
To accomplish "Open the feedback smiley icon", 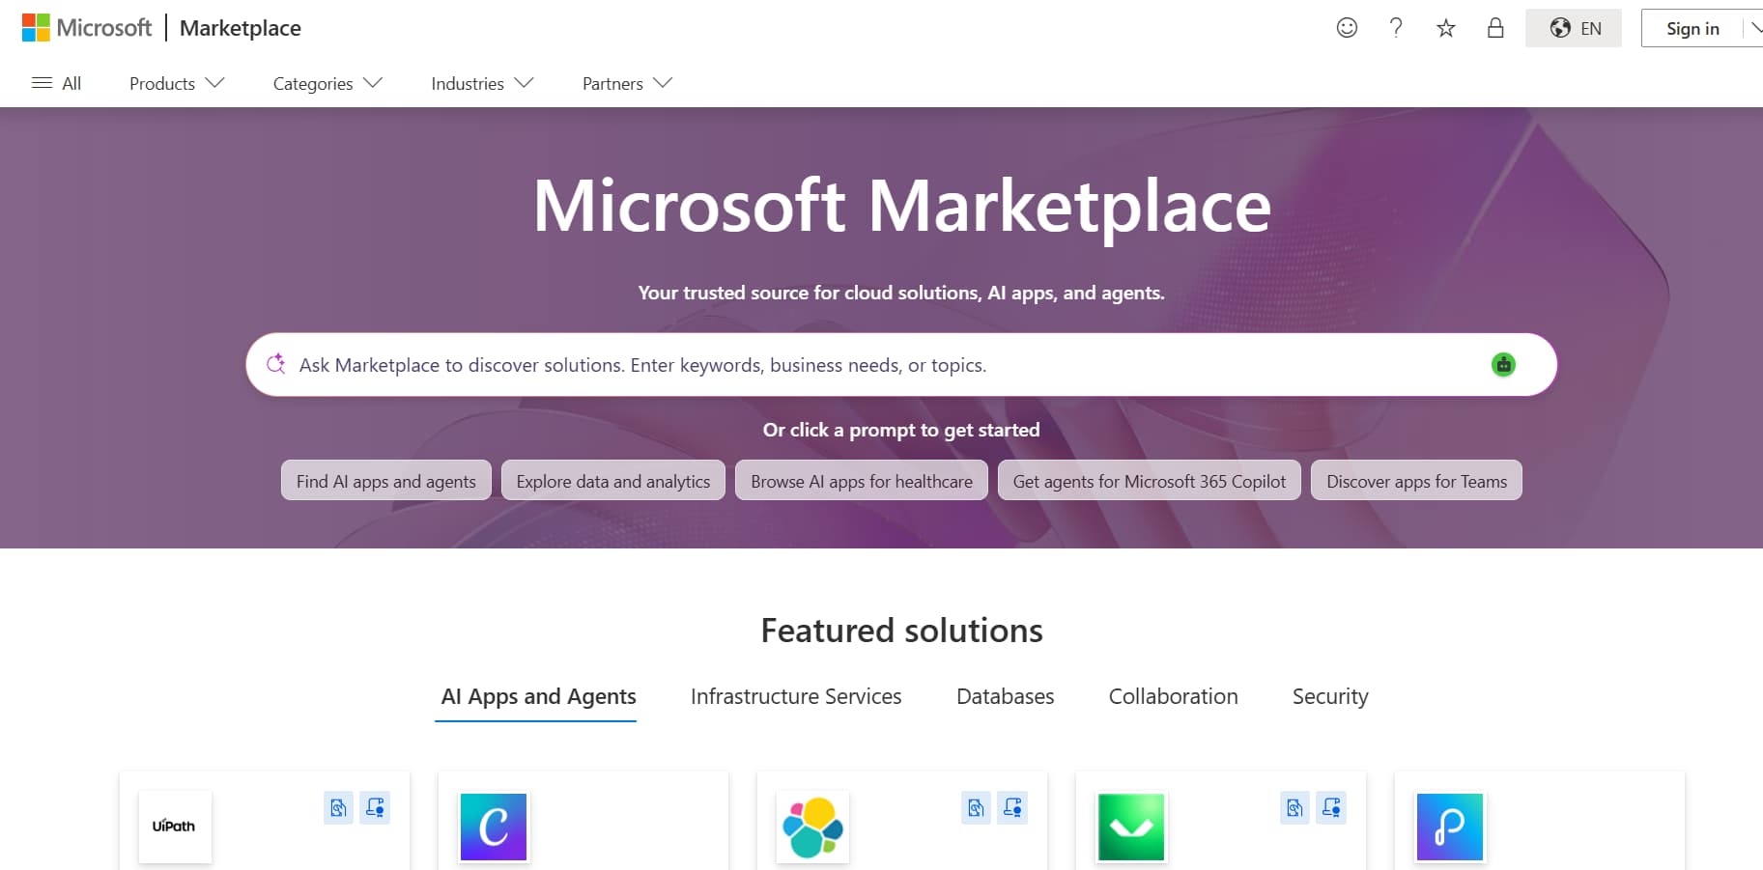I will point(1347,28).
